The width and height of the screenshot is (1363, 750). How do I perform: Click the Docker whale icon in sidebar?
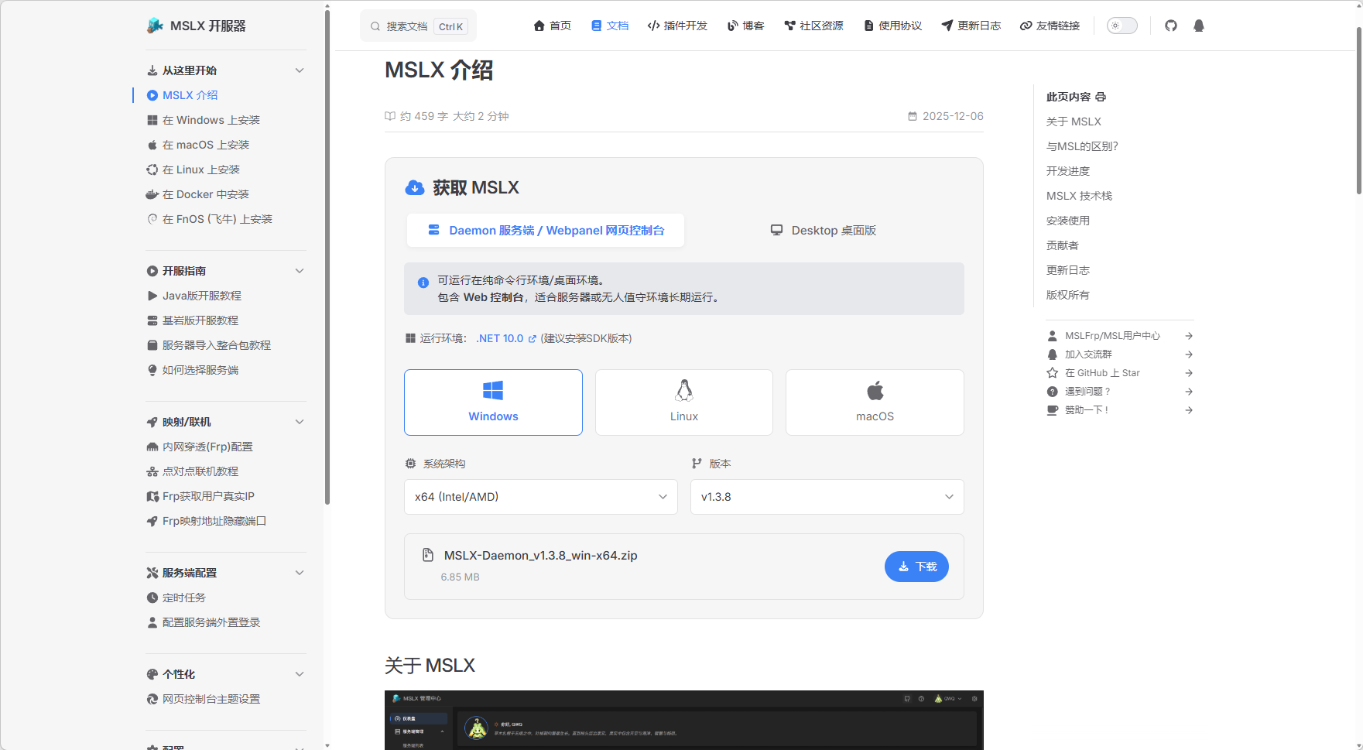[x=152, y=194]
